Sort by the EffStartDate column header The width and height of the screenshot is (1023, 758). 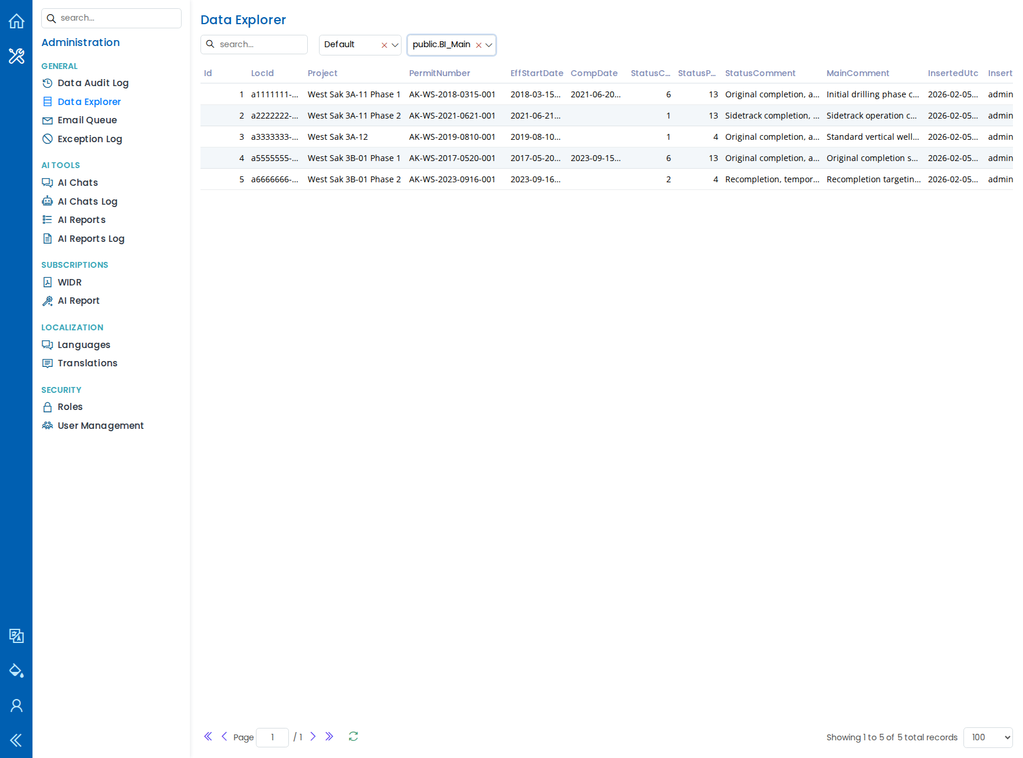tap(537, 73)
